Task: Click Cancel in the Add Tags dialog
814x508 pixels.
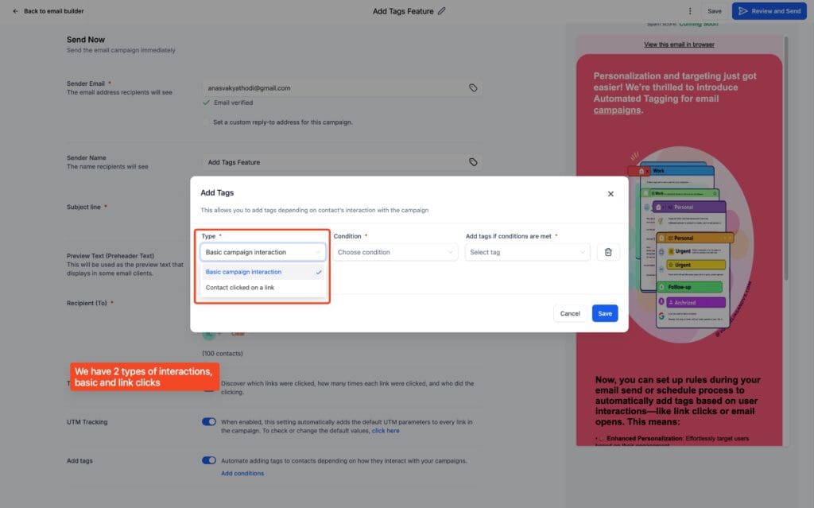Action: point(569,313)
